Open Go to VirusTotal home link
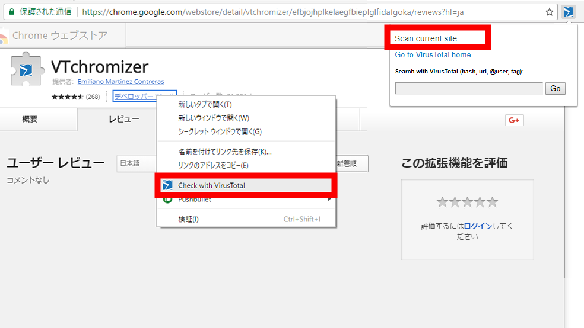 pos(433,55)
